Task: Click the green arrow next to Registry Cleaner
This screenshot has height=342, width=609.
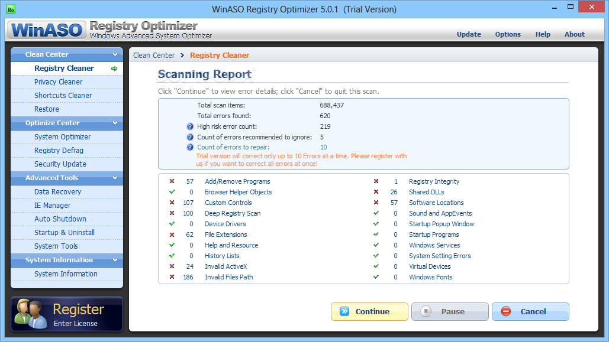Action: (x=114, y=69)
